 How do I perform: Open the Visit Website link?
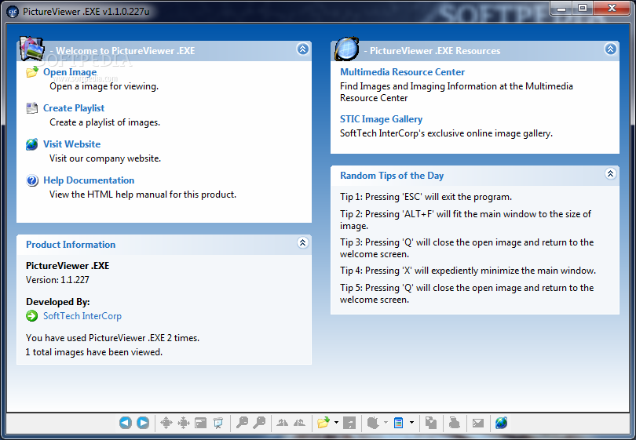[x=71, y=144]
